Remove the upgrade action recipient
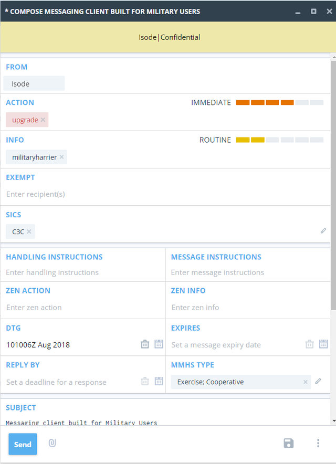Viewport: 336px width, 464px height. pos(43,120)
